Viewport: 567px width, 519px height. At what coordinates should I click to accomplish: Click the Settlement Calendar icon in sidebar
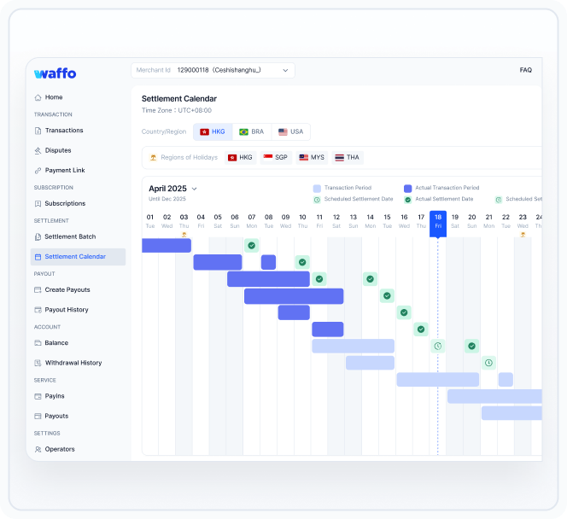(38, 257)
